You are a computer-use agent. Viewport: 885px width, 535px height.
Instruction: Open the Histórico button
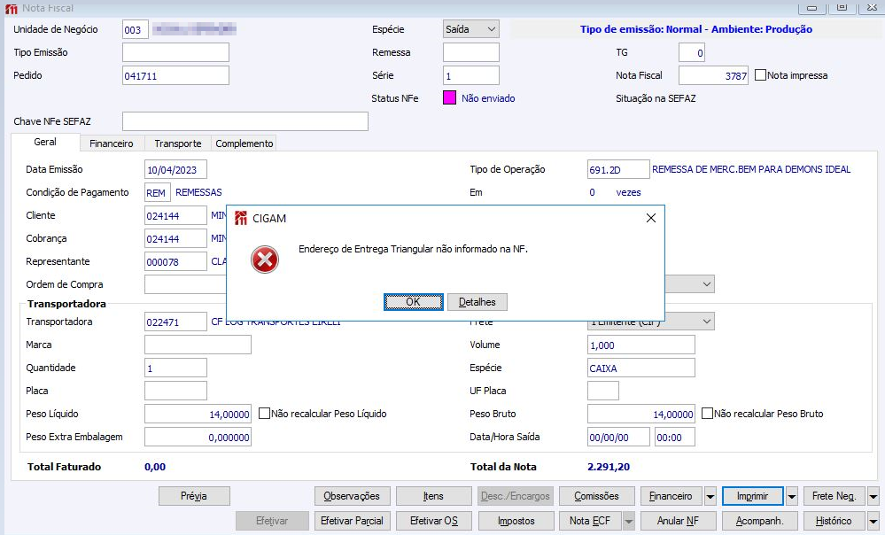point(835,521)
